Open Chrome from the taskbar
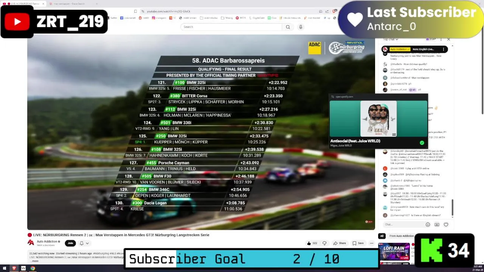The image size is (484, 272). point(33,268)
